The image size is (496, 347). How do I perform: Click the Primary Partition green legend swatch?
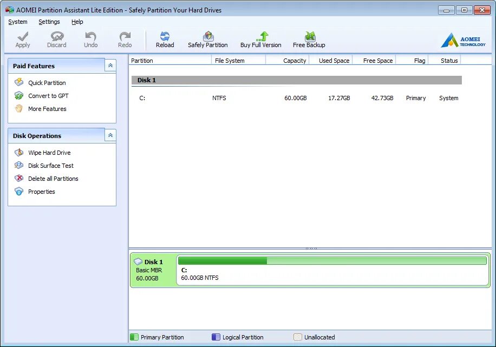[134, 337]
